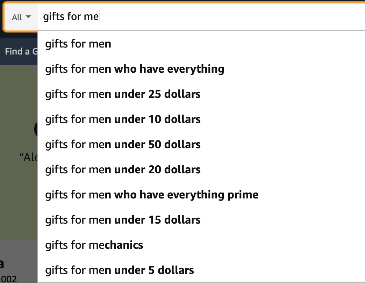
Task: Choose "gifts for men who have everything"
Action: (x=135, y=69)
